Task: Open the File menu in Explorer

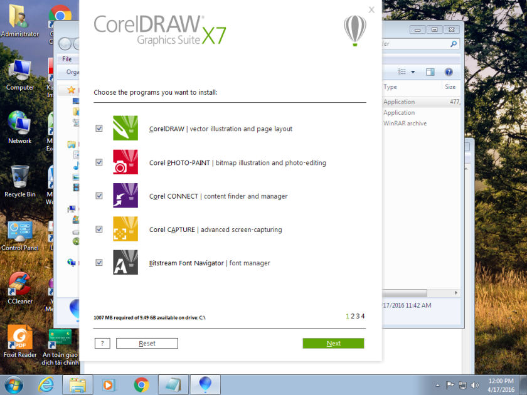Action: click(x=67, y=58)
